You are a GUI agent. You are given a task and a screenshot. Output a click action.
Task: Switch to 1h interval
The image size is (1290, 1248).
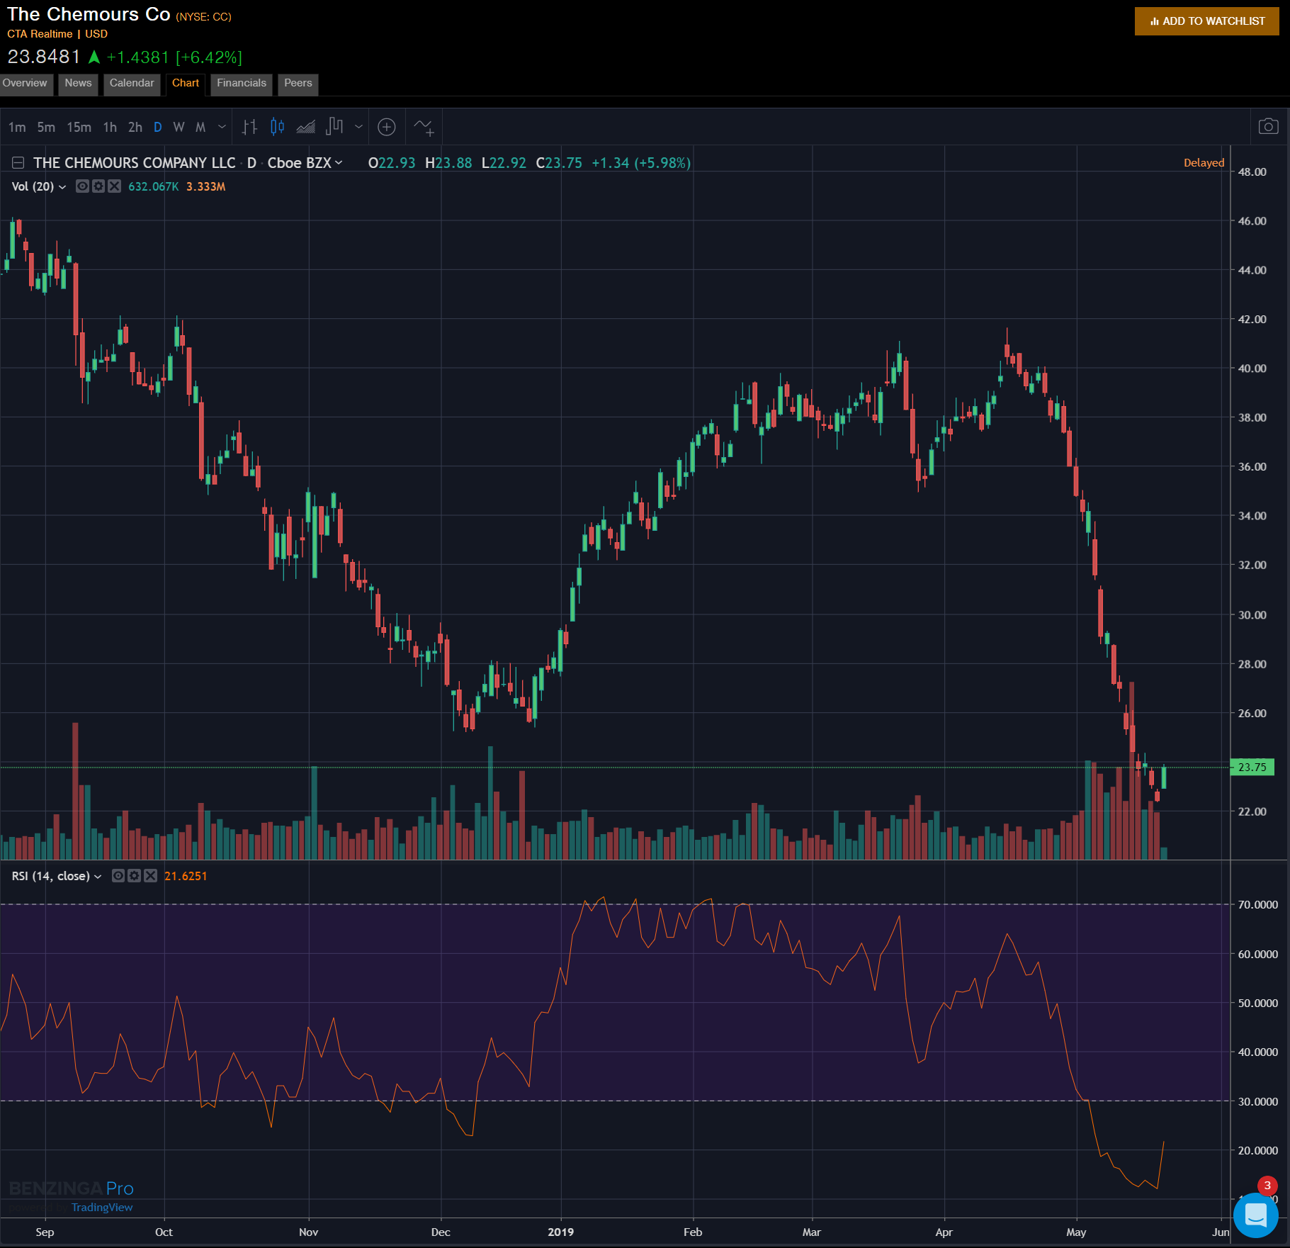pos(110,127)
